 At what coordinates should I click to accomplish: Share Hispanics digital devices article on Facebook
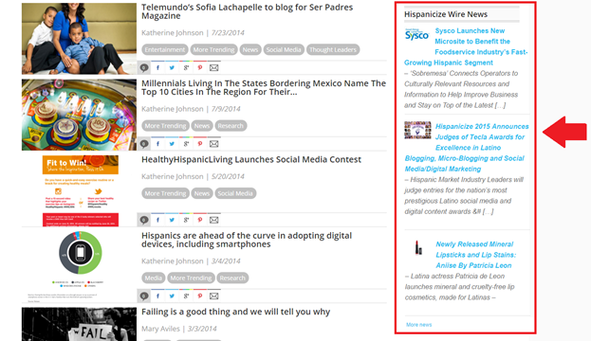tap(157, 296)
